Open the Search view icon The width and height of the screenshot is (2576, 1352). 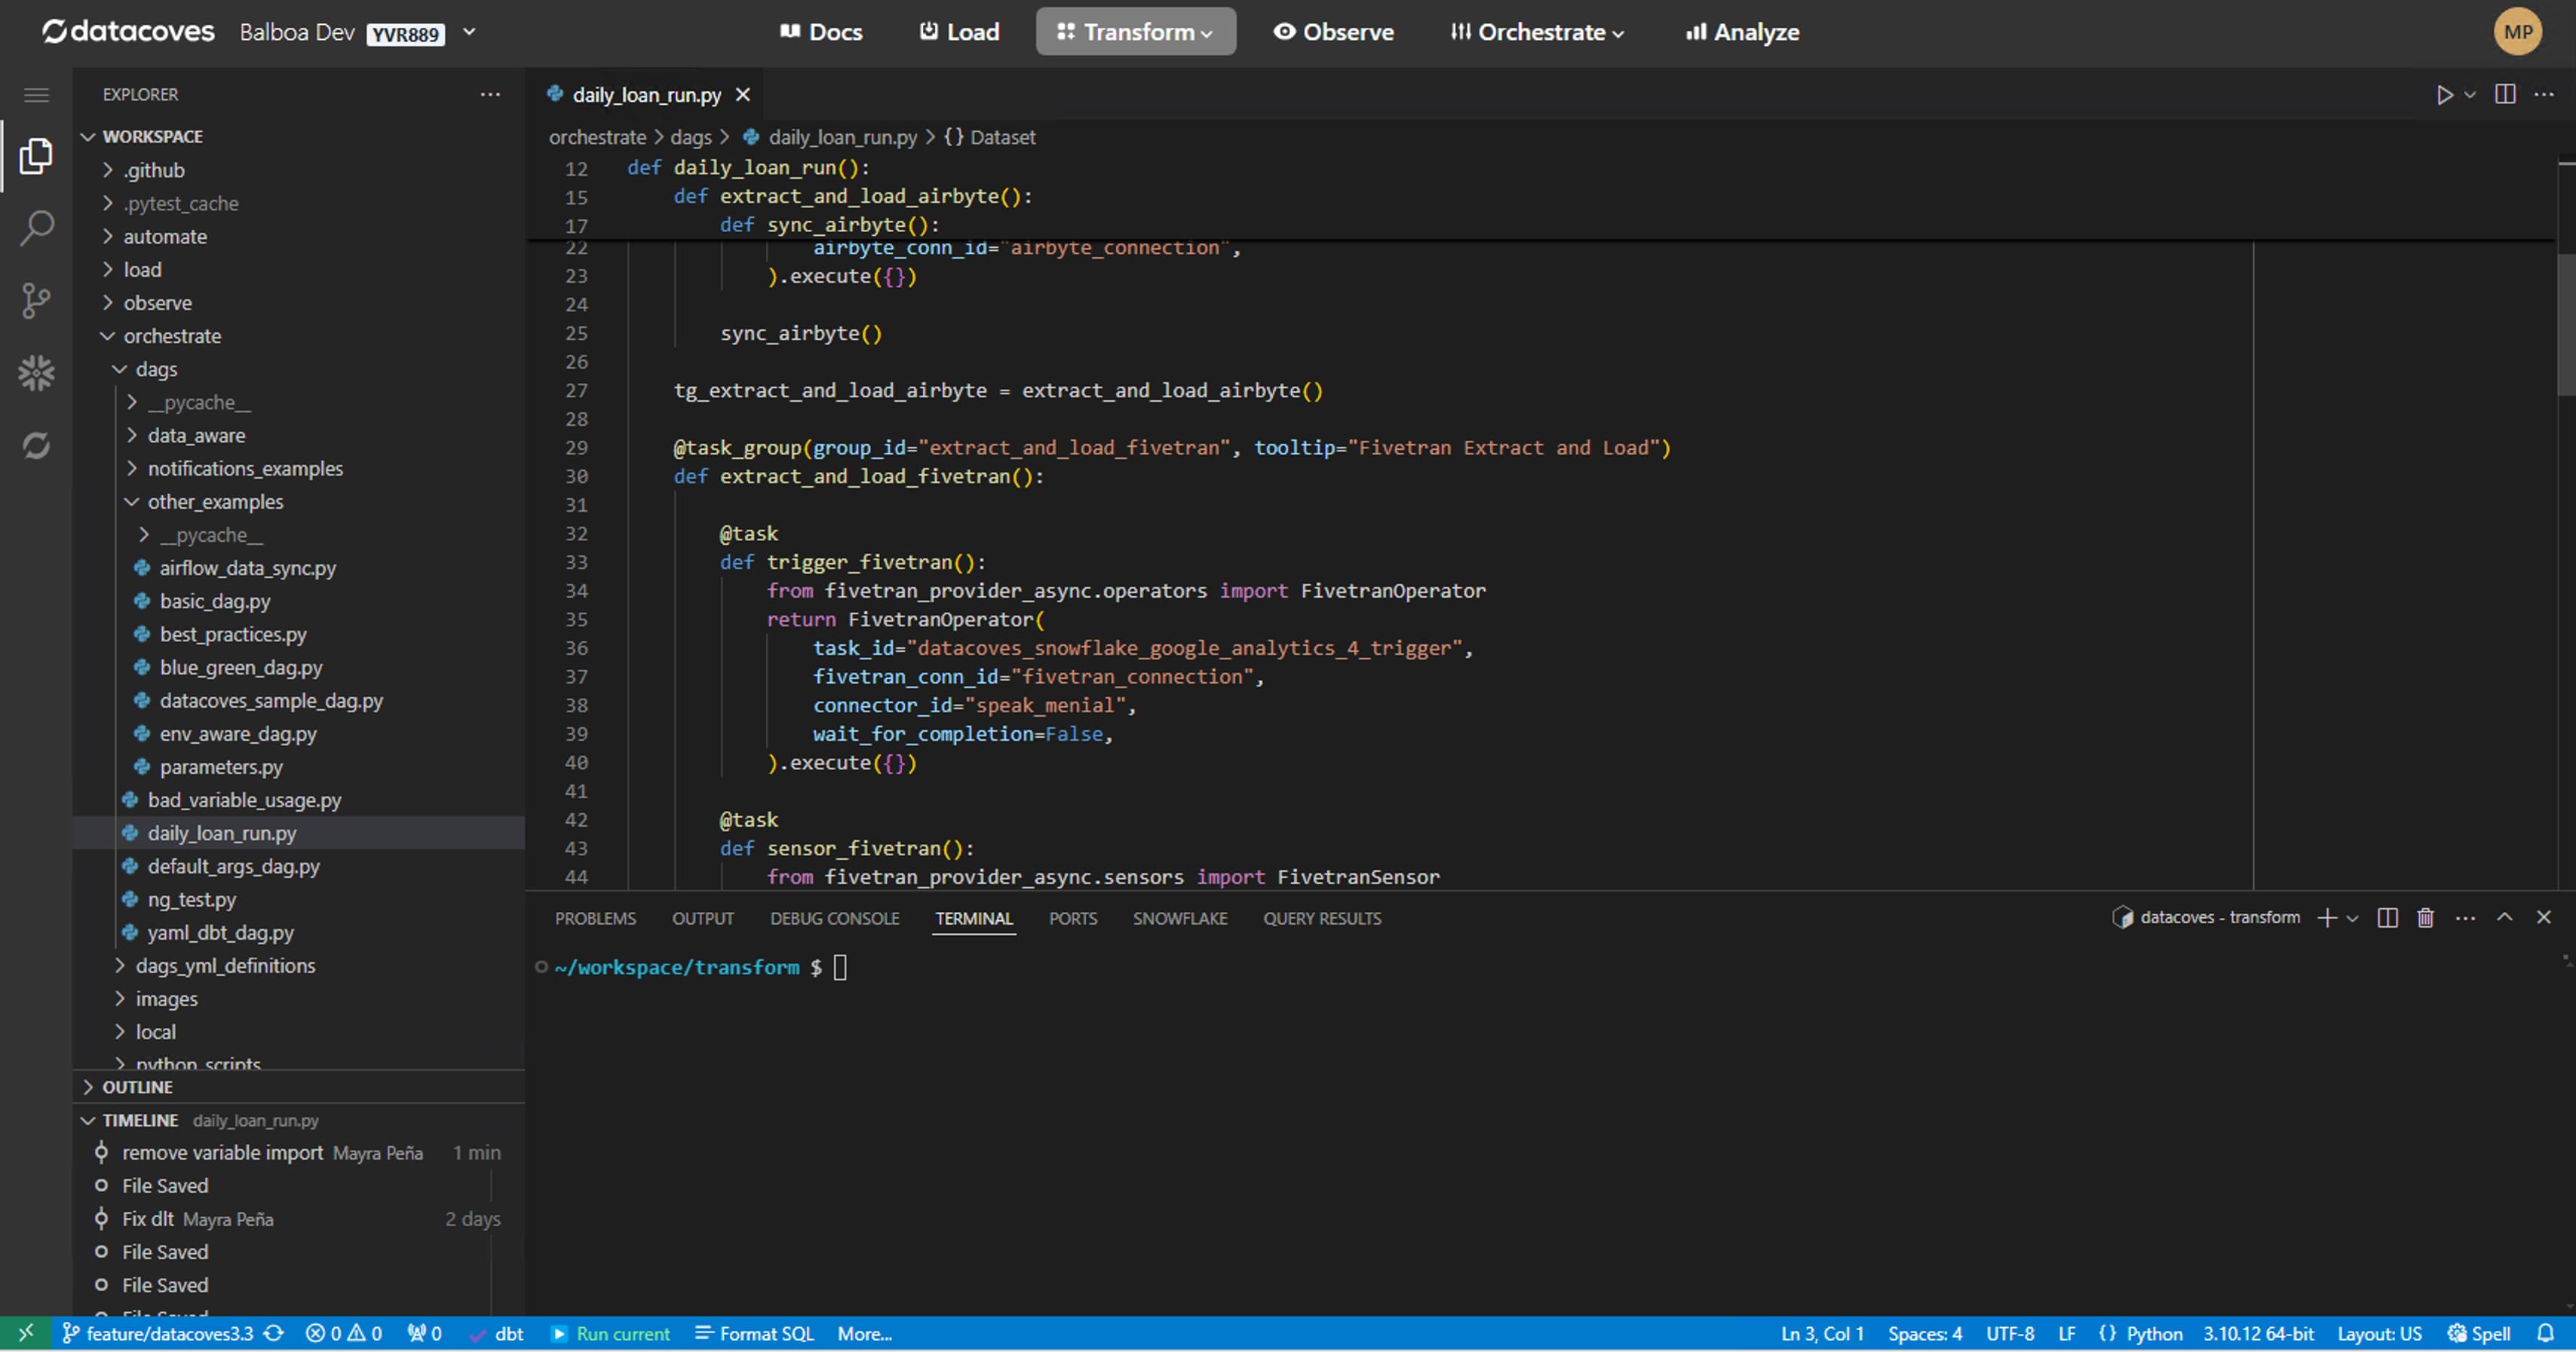pos(36,228)
